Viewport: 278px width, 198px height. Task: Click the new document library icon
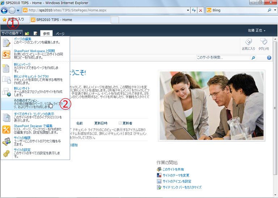click(x=7, y=80)
